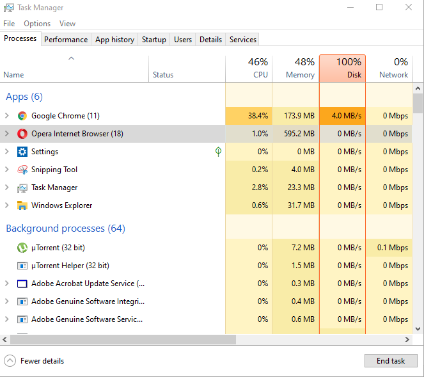Expand the Google Chrome process group
This screenshot has height=377, width=424.
pos(7,116)
